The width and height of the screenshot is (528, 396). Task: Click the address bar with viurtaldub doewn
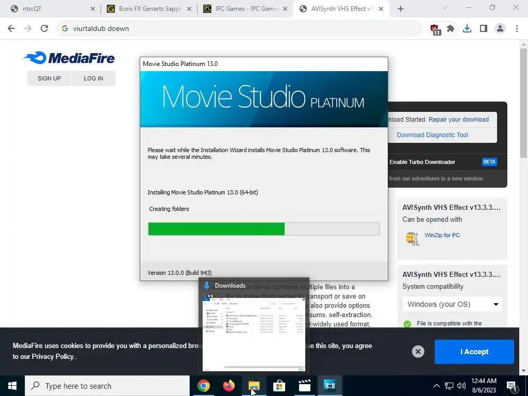(x=239, y=29)
